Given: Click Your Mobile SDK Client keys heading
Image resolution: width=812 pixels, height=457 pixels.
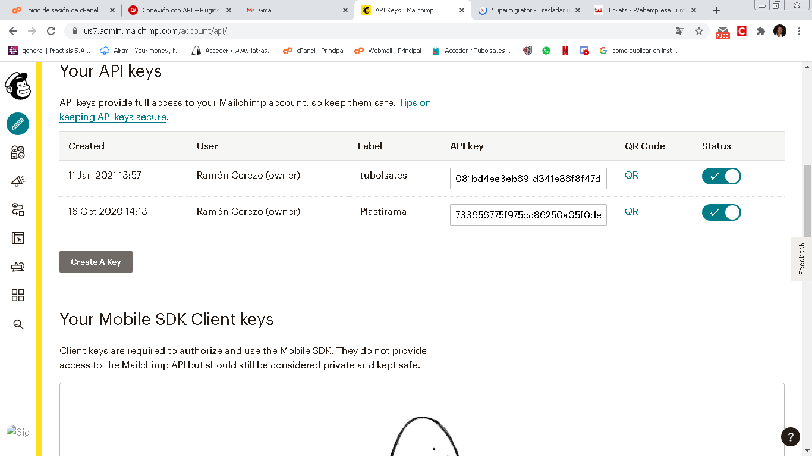Looking at the screenshot, I should (x=166, y=319).
